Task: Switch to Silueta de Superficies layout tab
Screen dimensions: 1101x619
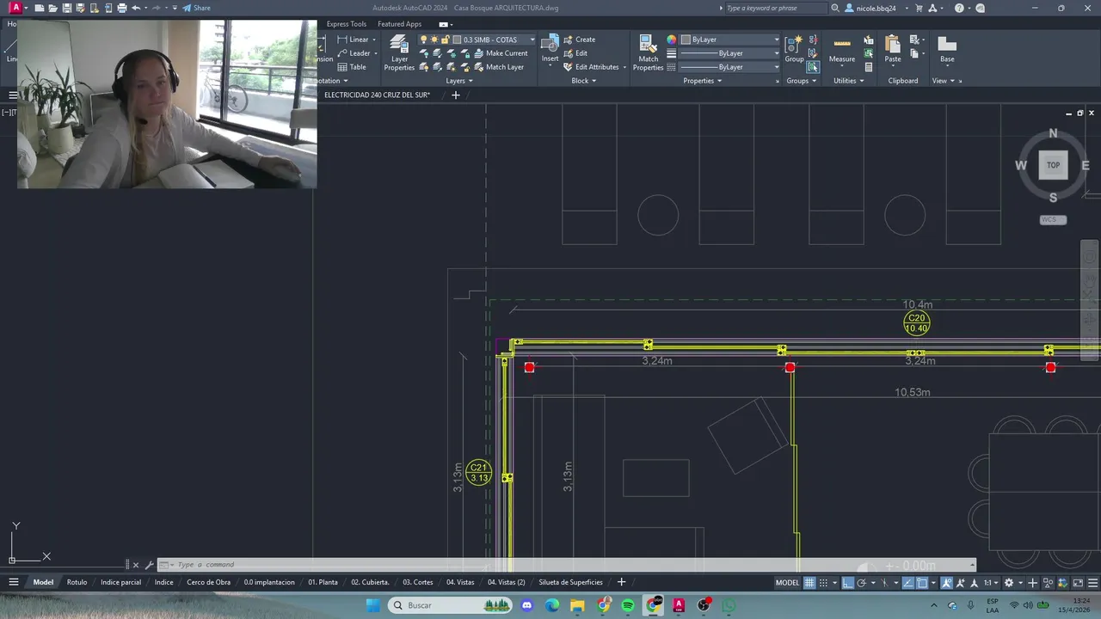Action: tap(570, 582)
